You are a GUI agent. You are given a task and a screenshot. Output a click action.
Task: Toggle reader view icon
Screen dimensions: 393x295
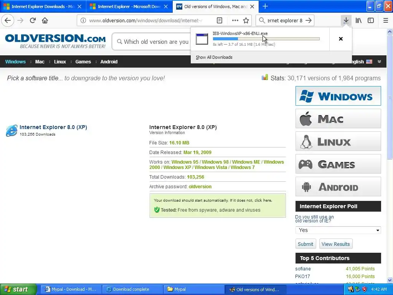click(x=219, y=20)
